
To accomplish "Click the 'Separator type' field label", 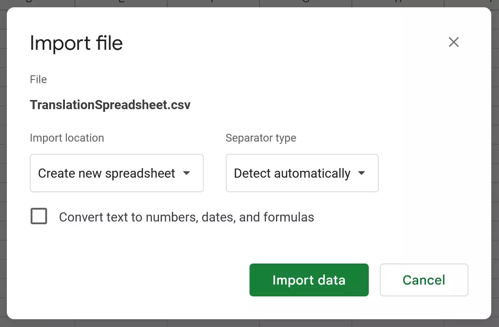I will pyautogui.click(x=261, y=138).
